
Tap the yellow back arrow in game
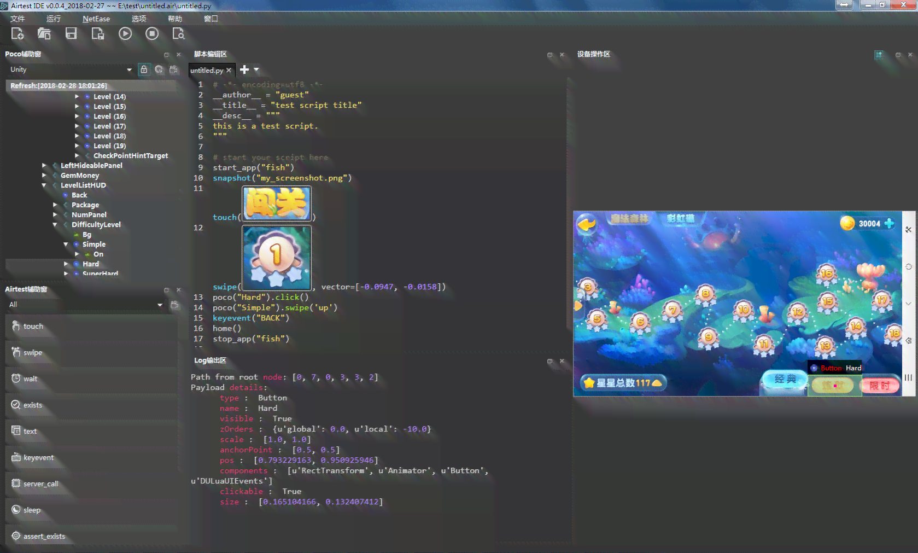coord(587,224)
